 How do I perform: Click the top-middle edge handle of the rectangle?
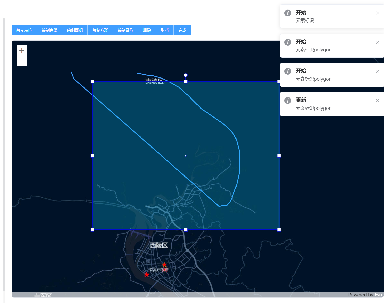click(186, 82)
